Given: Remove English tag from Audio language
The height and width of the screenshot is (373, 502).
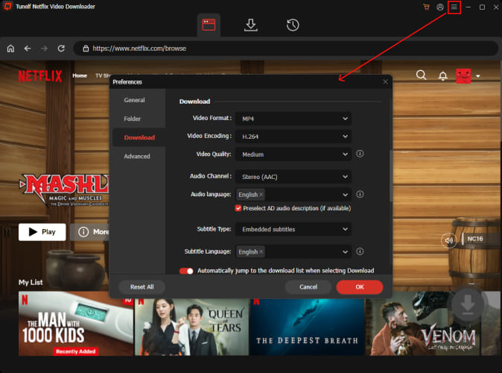Looking at the screenshot, I should (x=261, y=194).
